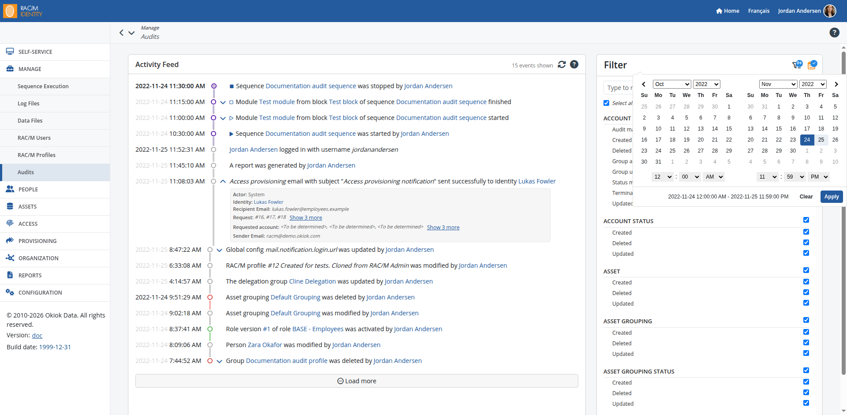This screenshot has width=847, height=415.
Task: Open the start time AM/PM dropdown
Action: [714, 177]
